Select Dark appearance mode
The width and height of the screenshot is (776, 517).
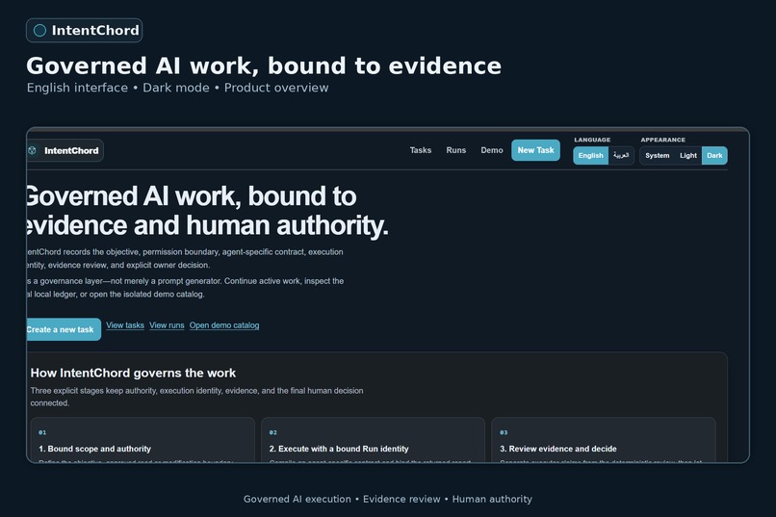pos(714,155)
